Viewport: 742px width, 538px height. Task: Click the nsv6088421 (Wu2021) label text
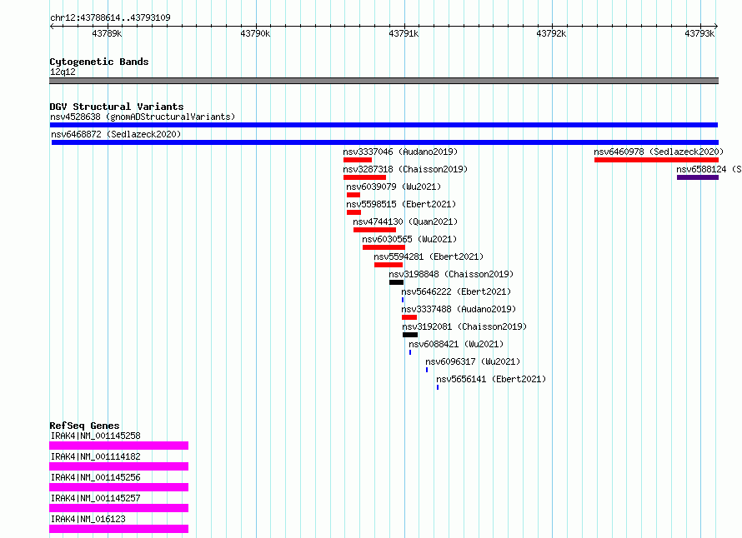click(456, 344)
